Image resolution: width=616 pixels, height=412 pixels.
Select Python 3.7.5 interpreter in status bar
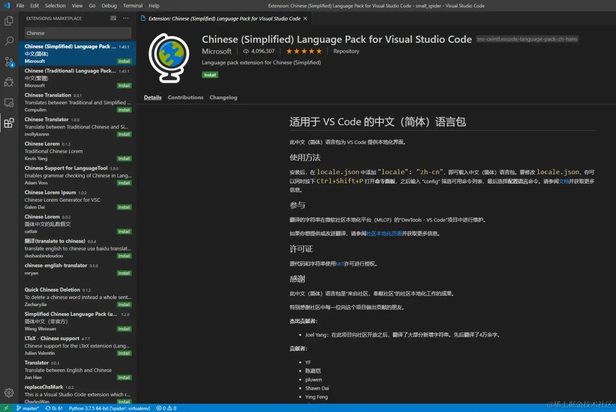(110, 408)
